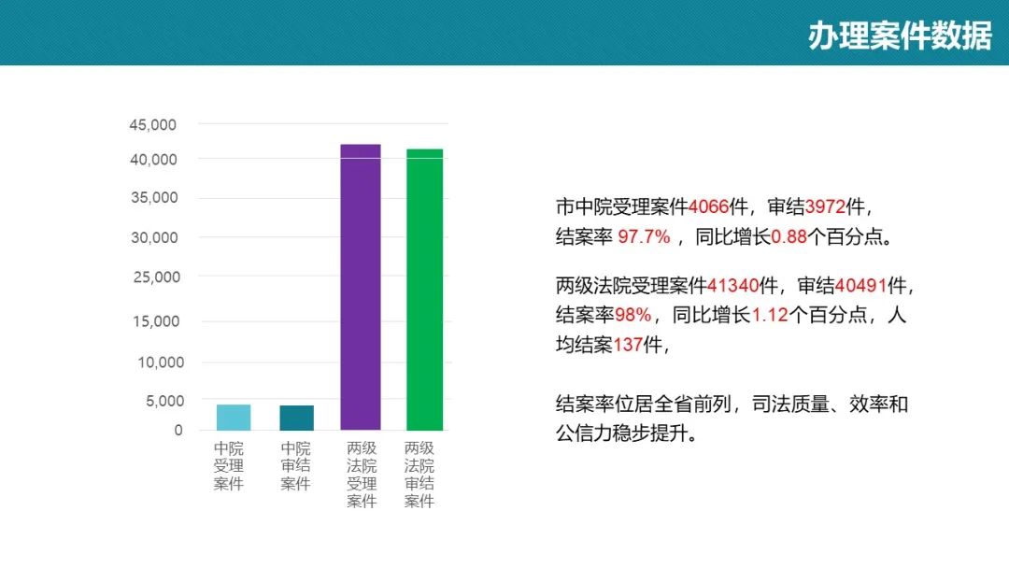1009x568 pixels.
Task: Click the 10,000 axis label
Action: (x=161, y=362)
